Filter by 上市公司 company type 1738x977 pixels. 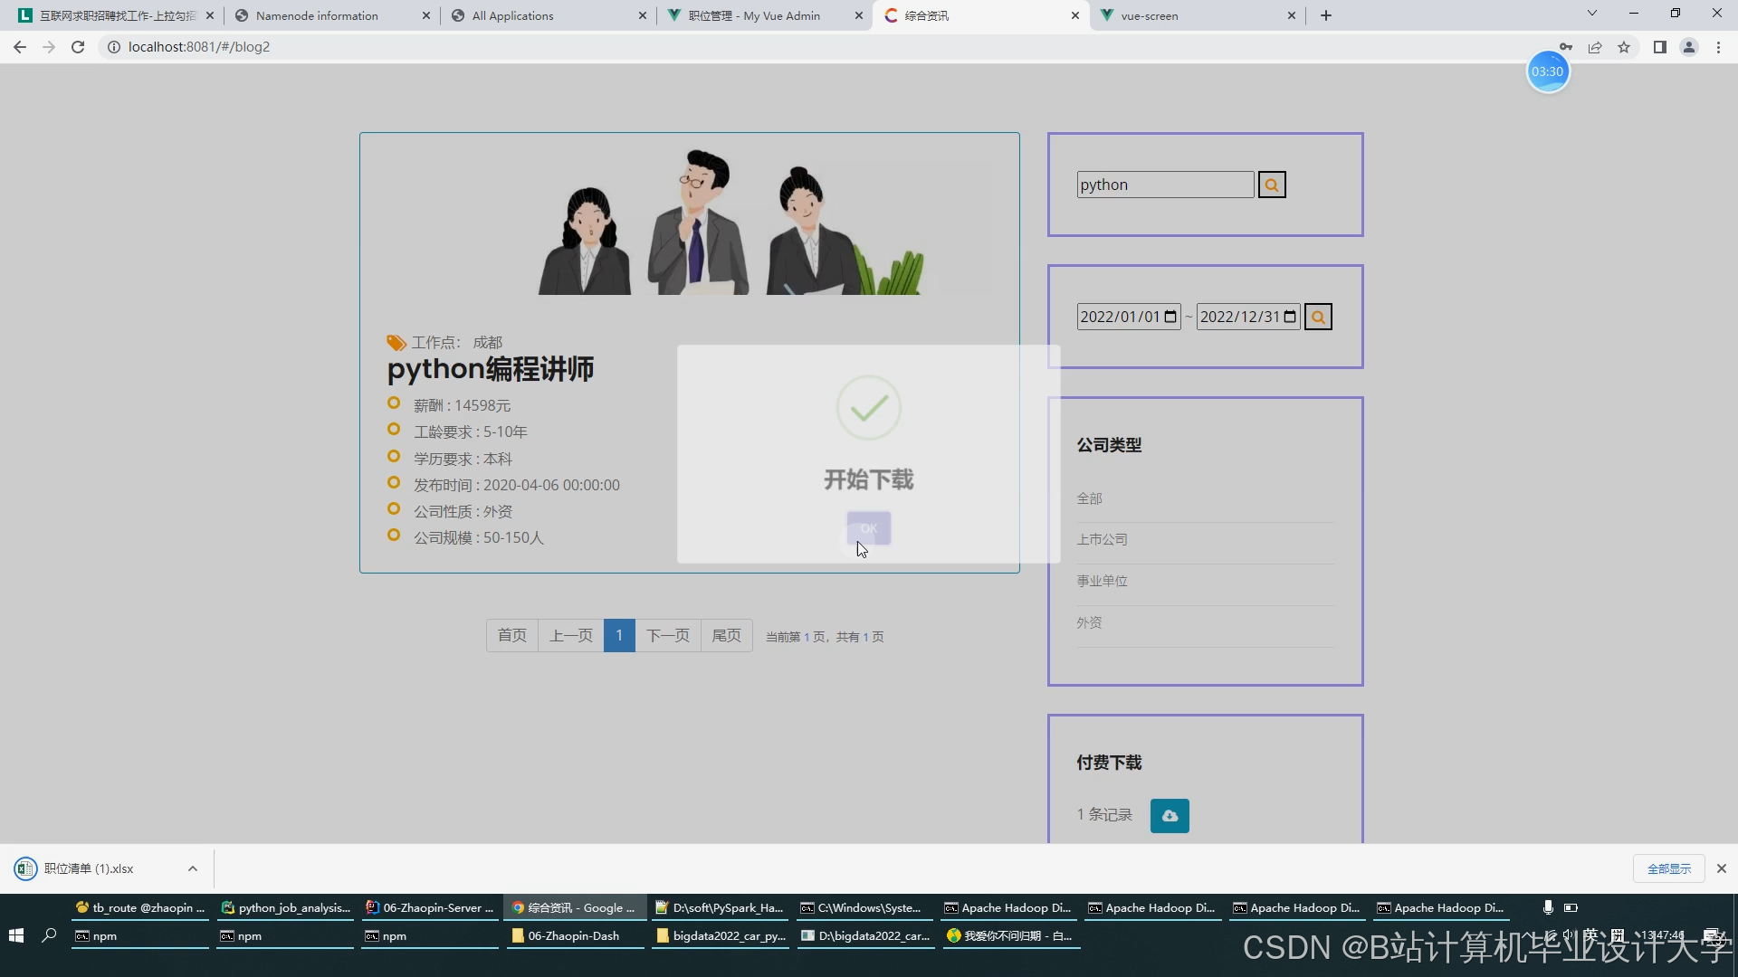[x=1102, y=539]
